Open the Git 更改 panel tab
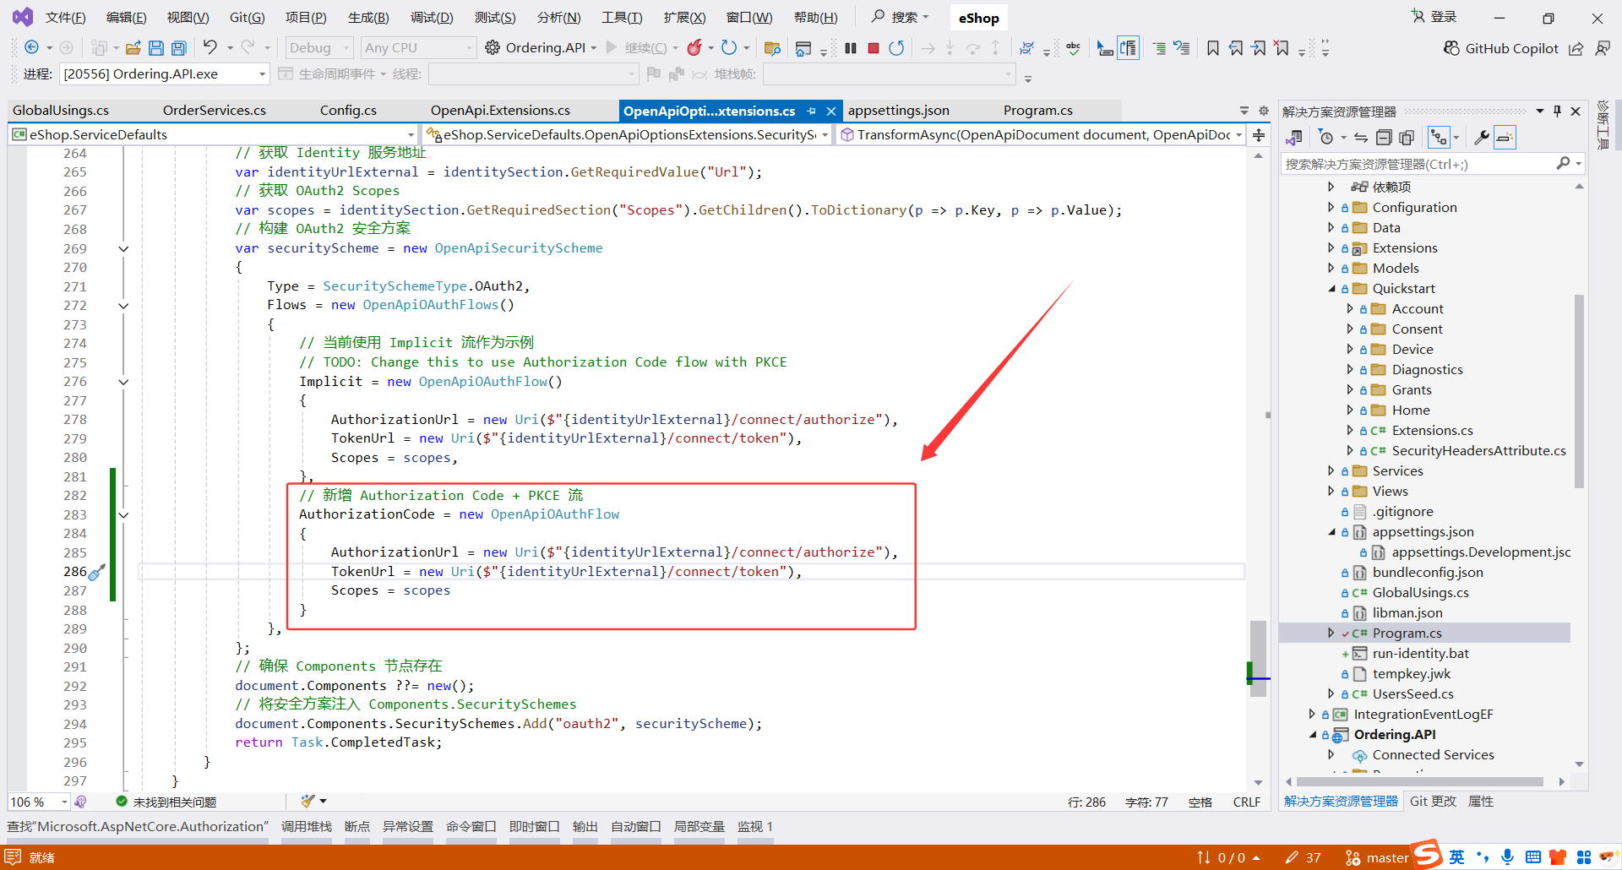 coord(1433,802)
